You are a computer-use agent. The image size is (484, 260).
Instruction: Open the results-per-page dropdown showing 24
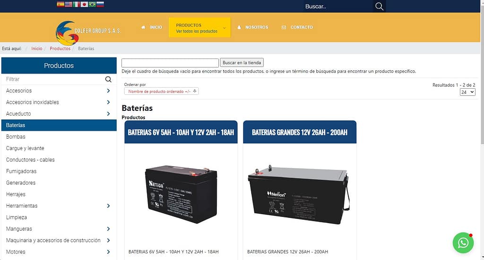tap(467, 92)
